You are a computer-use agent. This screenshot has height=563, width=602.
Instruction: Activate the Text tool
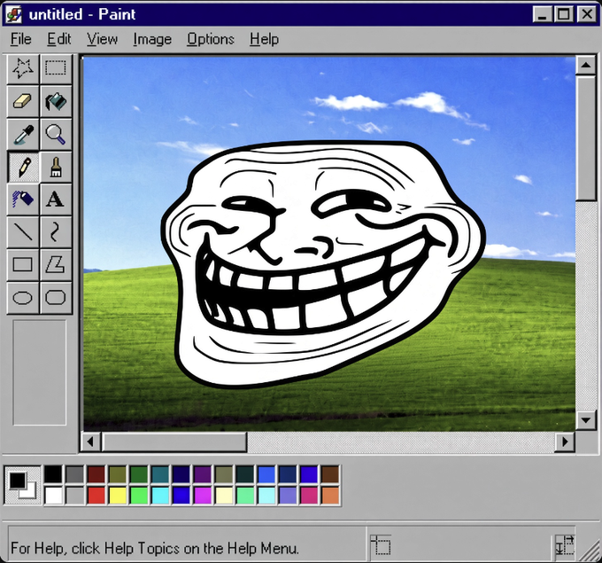(x=56, y=199)
